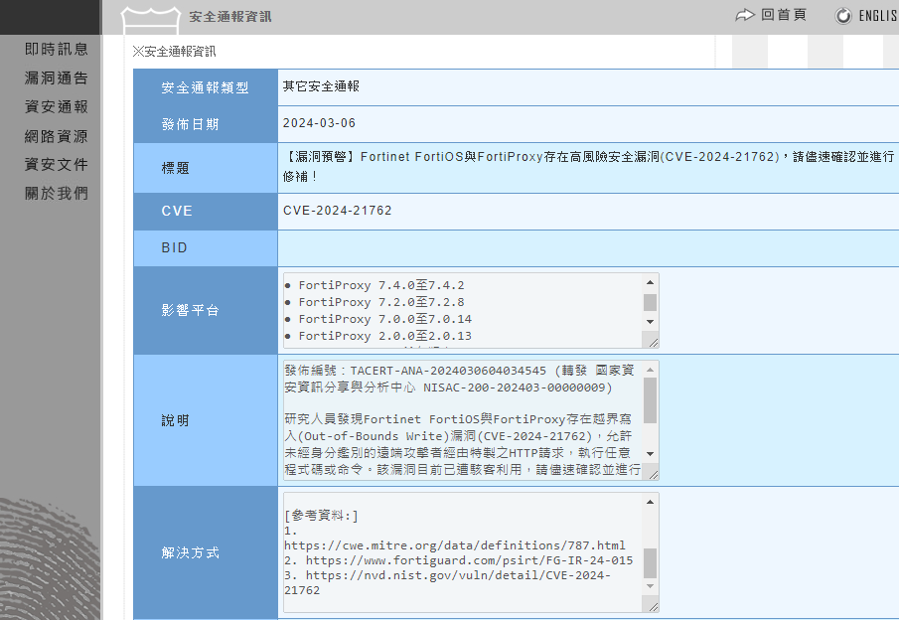
Task: Click the 說明 textarea scrollbar thumb
Action: tap(650, 400)
